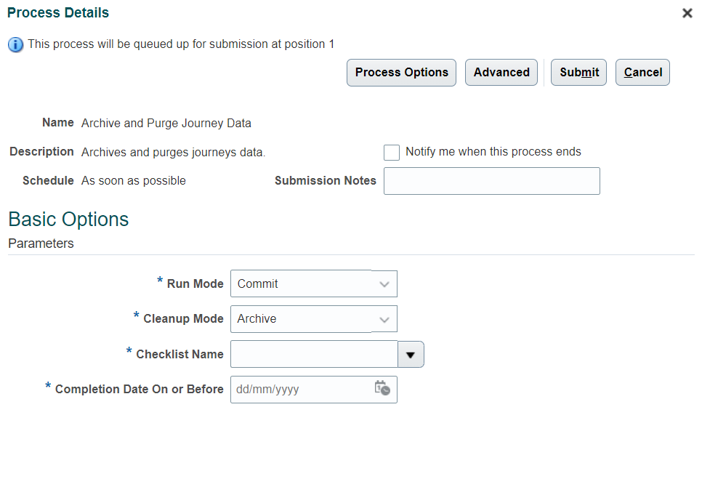Open the Completion Date calendar picker icon
The image size is (702, 479).
(x=383, y=390)
